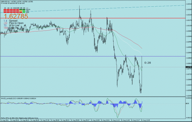Click the bright green M1 EMA cell
Viewport: 192px width, 122px height.
(x=24, y=12)
